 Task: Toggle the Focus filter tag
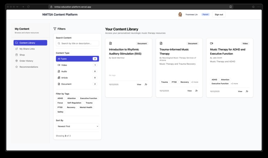pyautogui.click(x=60, y=103)
